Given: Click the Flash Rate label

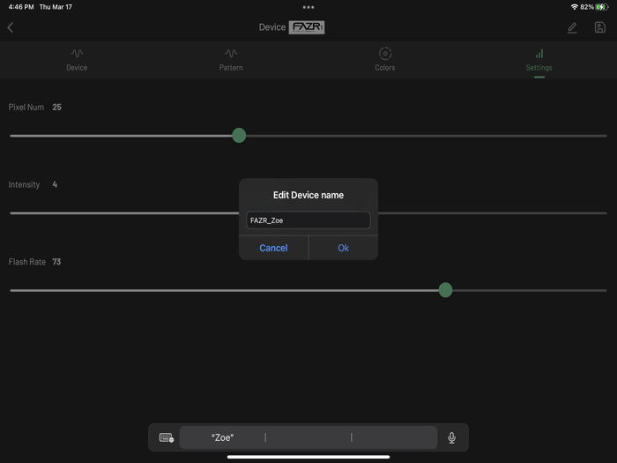Looking at the screenshot, I should (27, 262).
